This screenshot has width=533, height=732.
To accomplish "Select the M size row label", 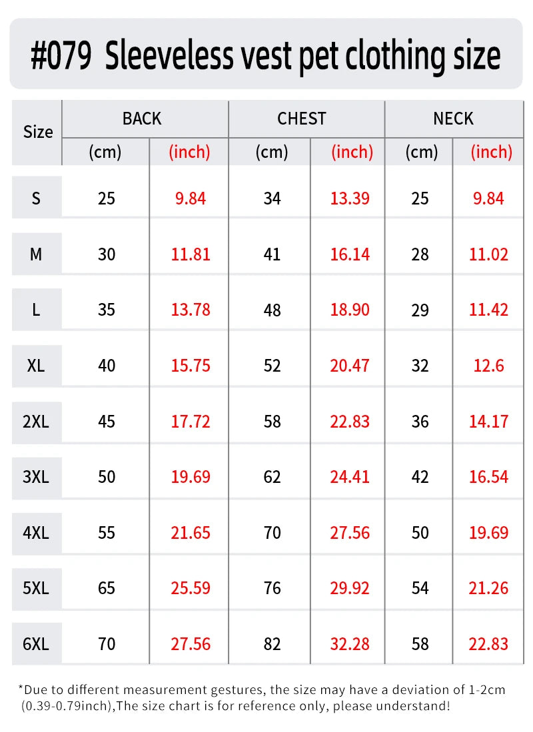I will pos(36,254).
